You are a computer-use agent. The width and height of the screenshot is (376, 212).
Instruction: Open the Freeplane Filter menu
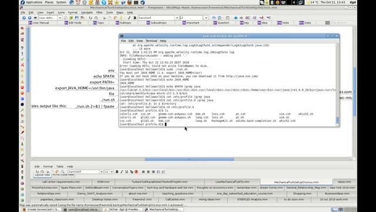click(x=99, y=12)
